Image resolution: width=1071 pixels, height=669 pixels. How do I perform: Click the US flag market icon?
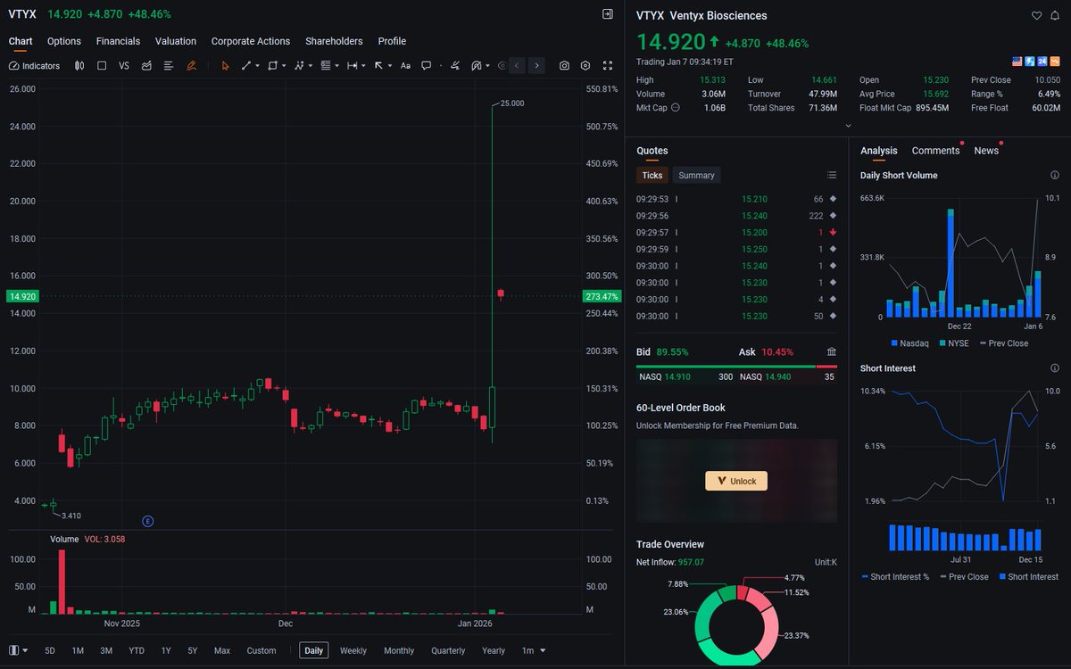click(x=1017, y=62)
